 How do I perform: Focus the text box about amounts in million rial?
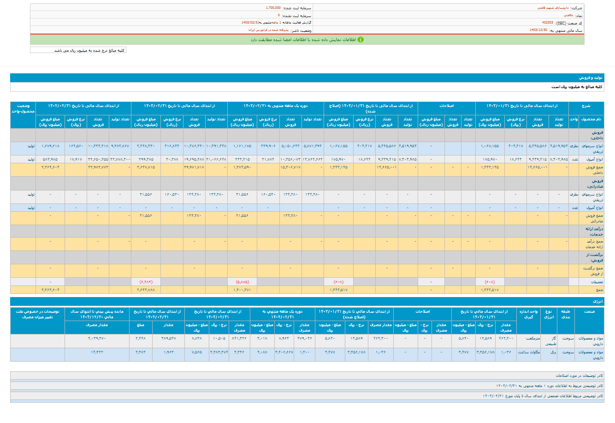point(78,50)
